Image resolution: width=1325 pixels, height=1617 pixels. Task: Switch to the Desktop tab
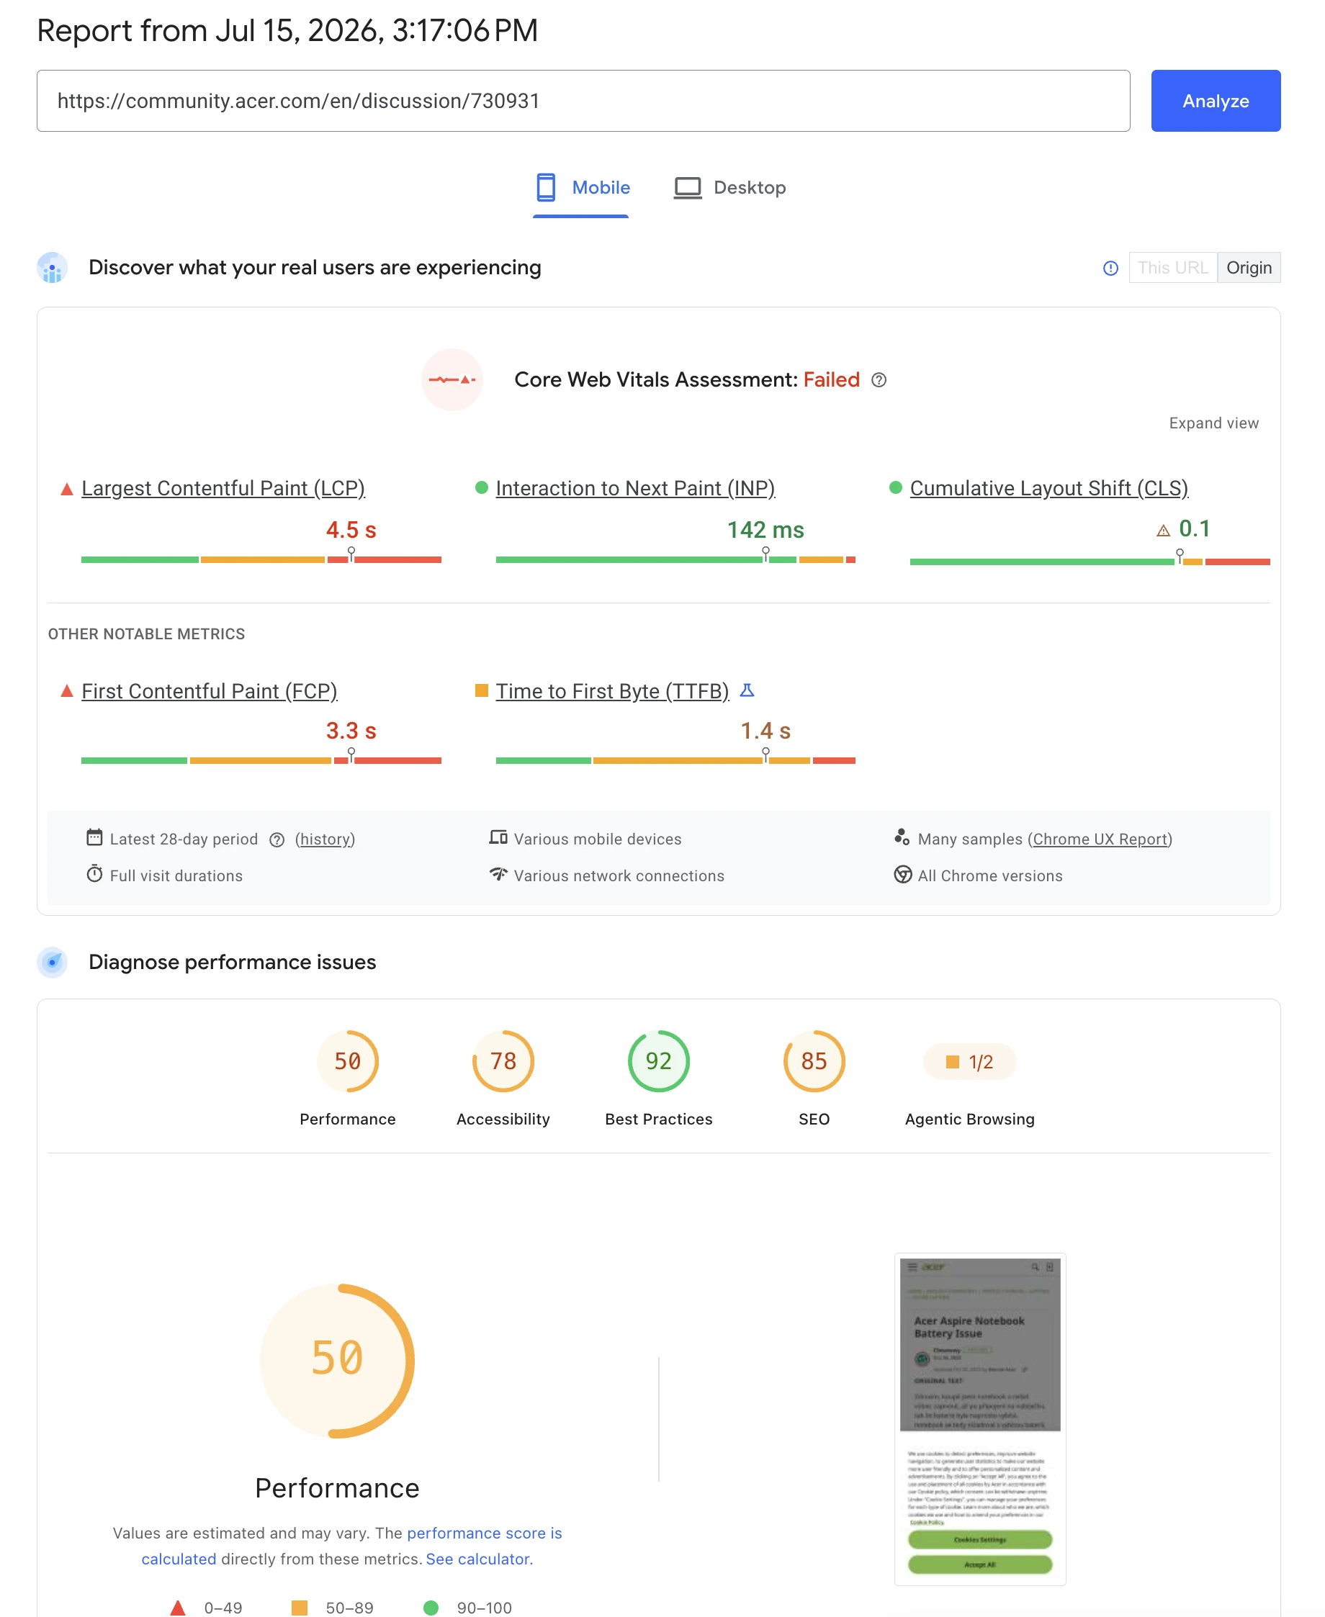(x=729, y=188)
